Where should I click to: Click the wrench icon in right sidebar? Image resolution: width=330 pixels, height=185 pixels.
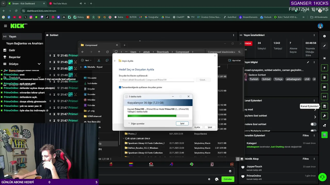tap(325, 116)
